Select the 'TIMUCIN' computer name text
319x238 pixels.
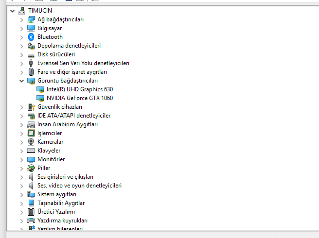[40, 11]
